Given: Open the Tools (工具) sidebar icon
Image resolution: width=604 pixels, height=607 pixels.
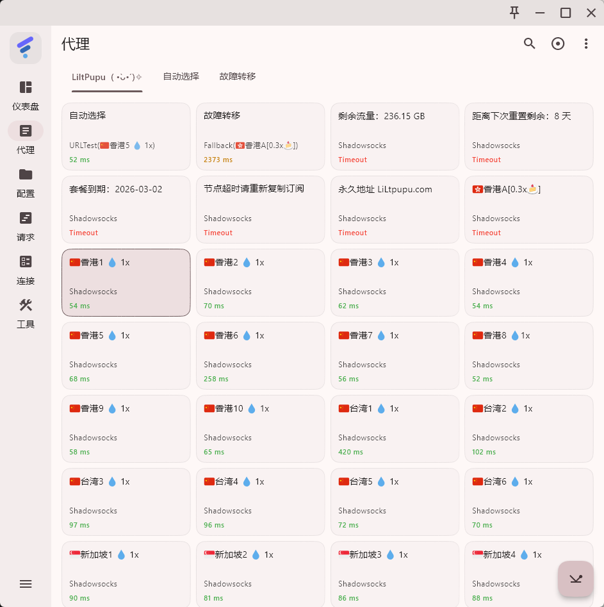Looking at the screenshot, I should point(26,305).
